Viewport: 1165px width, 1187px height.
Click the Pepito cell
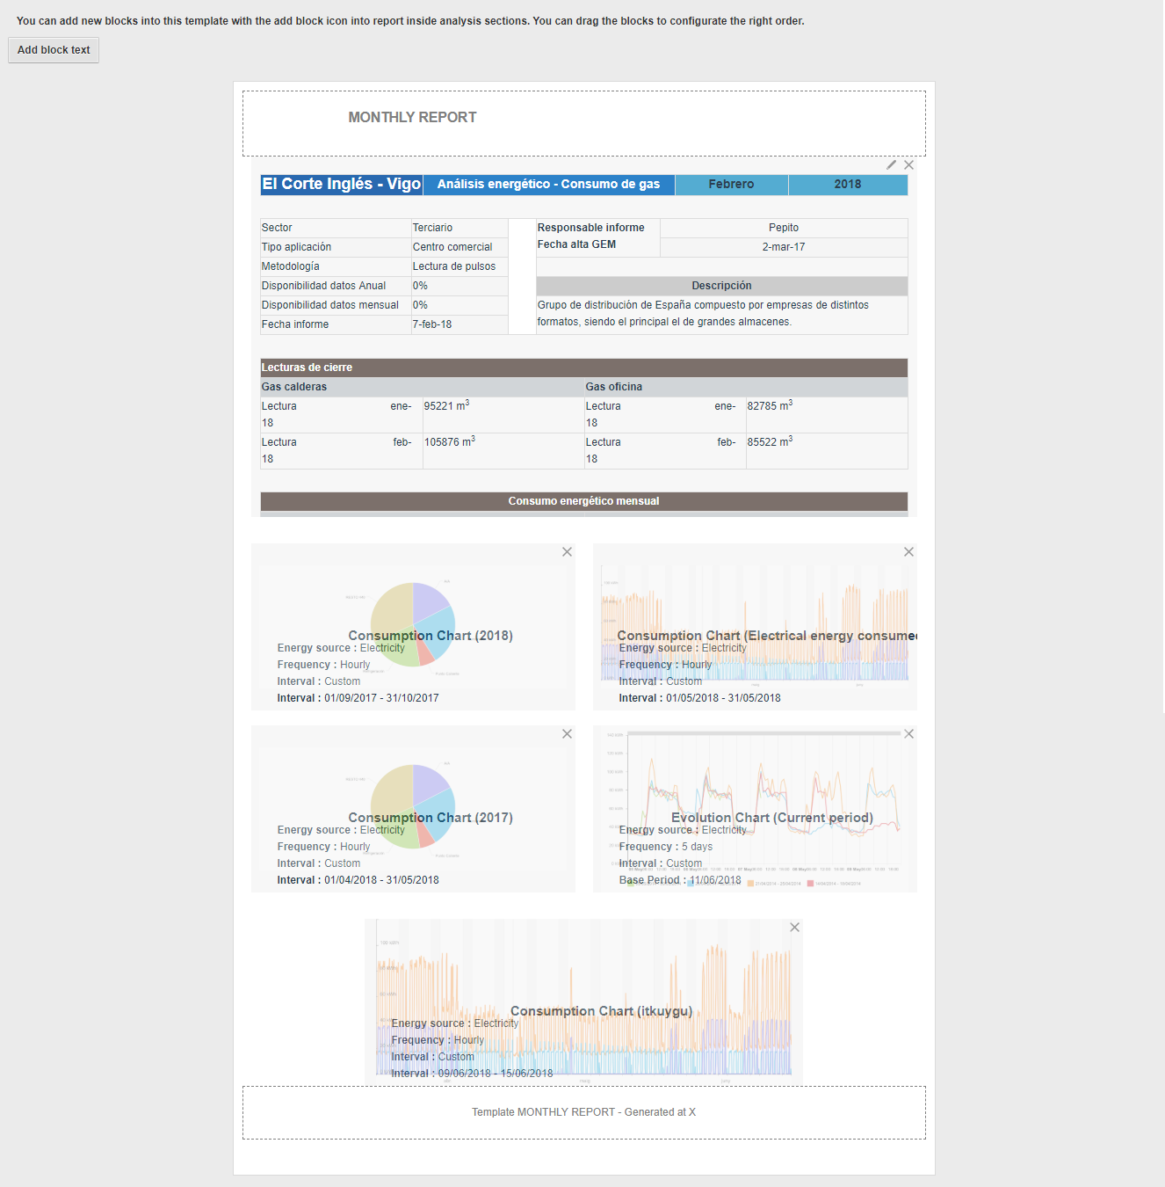784,228
